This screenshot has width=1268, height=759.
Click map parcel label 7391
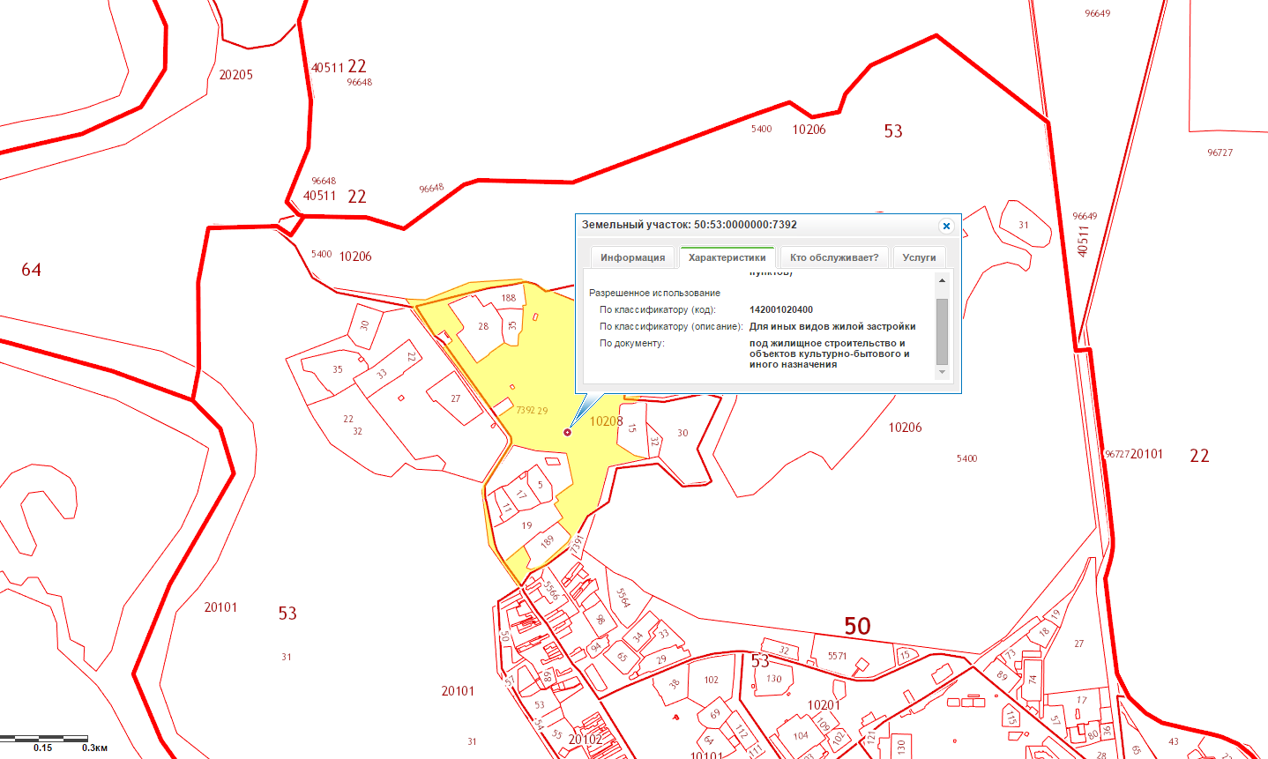tap(578, 545)
